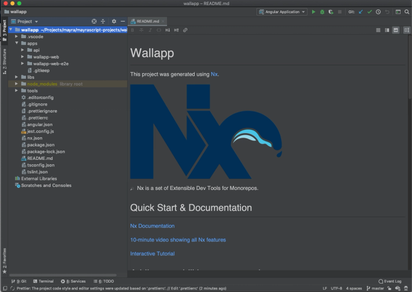Open the Angular Application run configuration dropdown

coord(282,12)
